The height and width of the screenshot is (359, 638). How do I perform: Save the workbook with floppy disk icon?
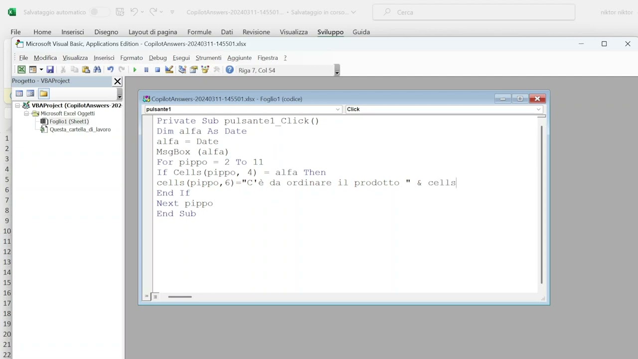50,70
